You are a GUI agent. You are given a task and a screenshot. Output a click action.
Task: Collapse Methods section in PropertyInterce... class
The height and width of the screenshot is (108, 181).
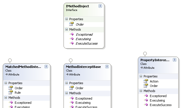[141, 91]
